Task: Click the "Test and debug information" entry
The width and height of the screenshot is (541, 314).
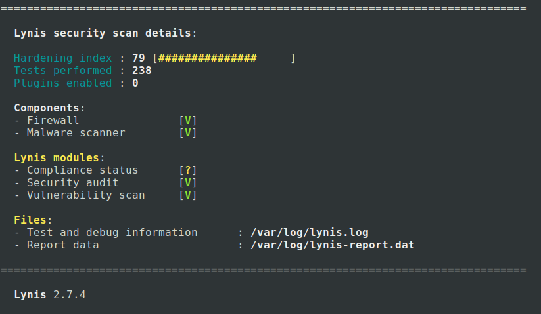Action: tap(112, 232)
